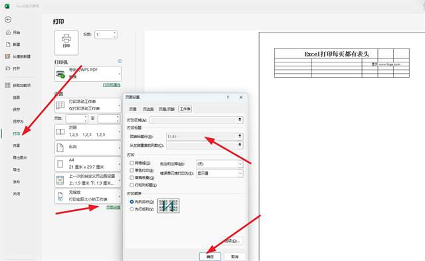Open 获取加载项 add-ins entry in sidebar

click(18, 85)
